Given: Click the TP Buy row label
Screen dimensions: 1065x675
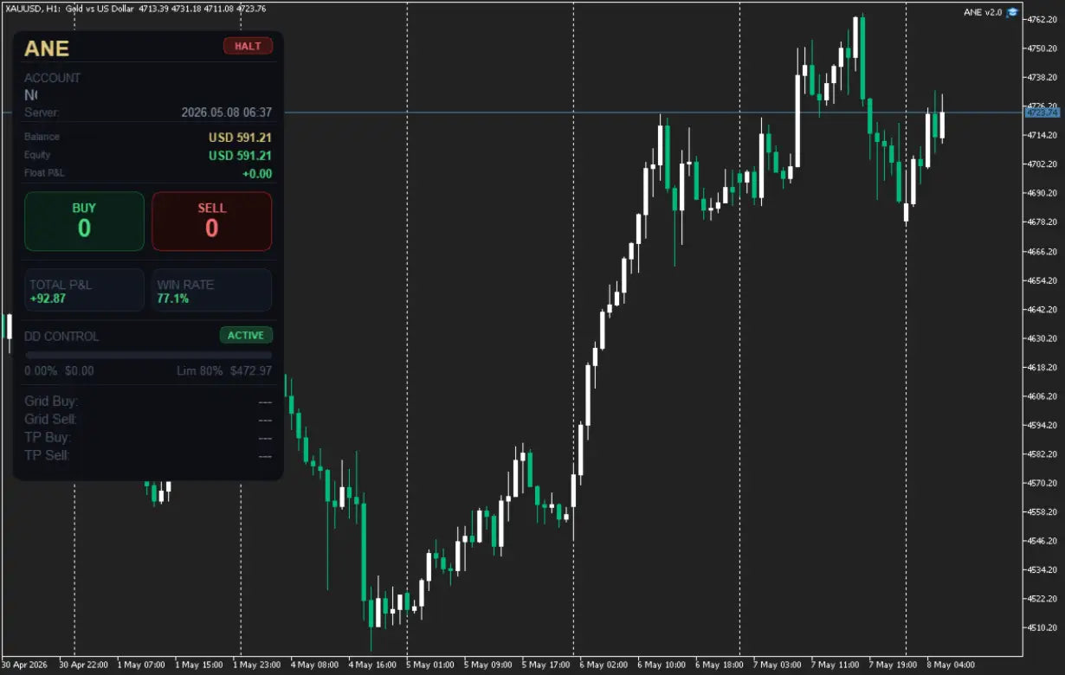Looking at the screenshot, I should coord(48,437).
